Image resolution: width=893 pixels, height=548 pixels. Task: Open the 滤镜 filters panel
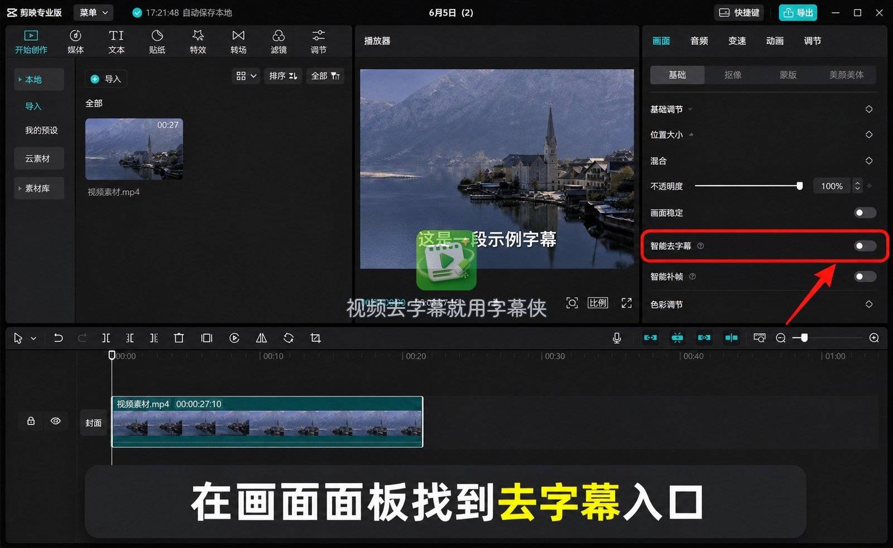pyautogui.click(x=279, y=42)
